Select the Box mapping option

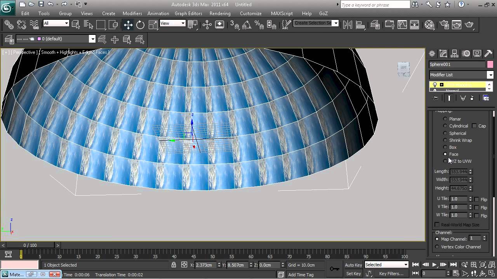[x=445, y=147]
